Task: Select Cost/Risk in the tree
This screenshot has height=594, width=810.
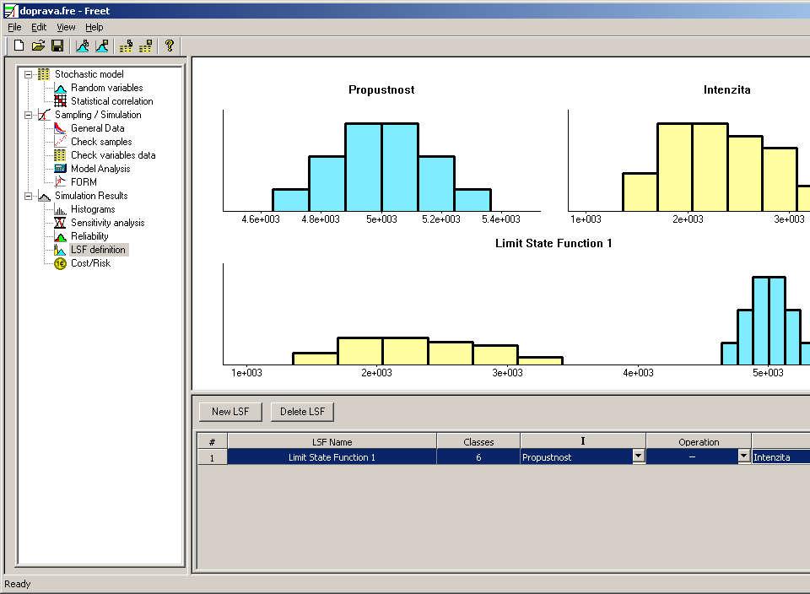Action: (90, 263)
